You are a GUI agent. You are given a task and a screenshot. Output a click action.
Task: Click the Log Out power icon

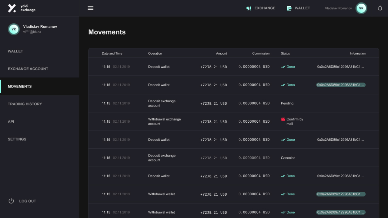[x=11, y=201]
